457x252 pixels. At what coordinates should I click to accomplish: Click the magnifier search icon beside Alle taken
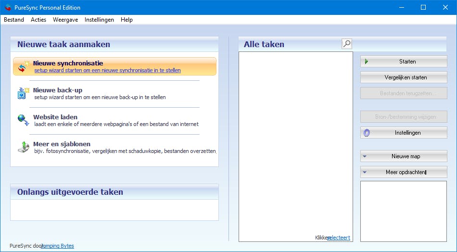(x=346, y=44)
